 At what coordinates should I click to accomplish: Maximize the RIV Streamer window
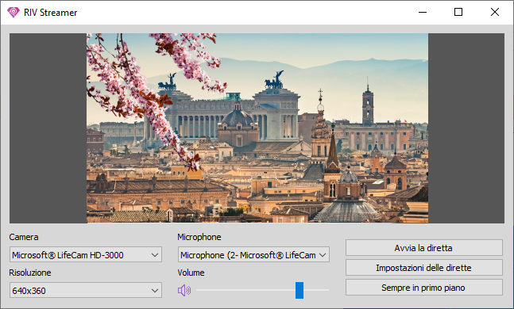click(x=458, y=13)
